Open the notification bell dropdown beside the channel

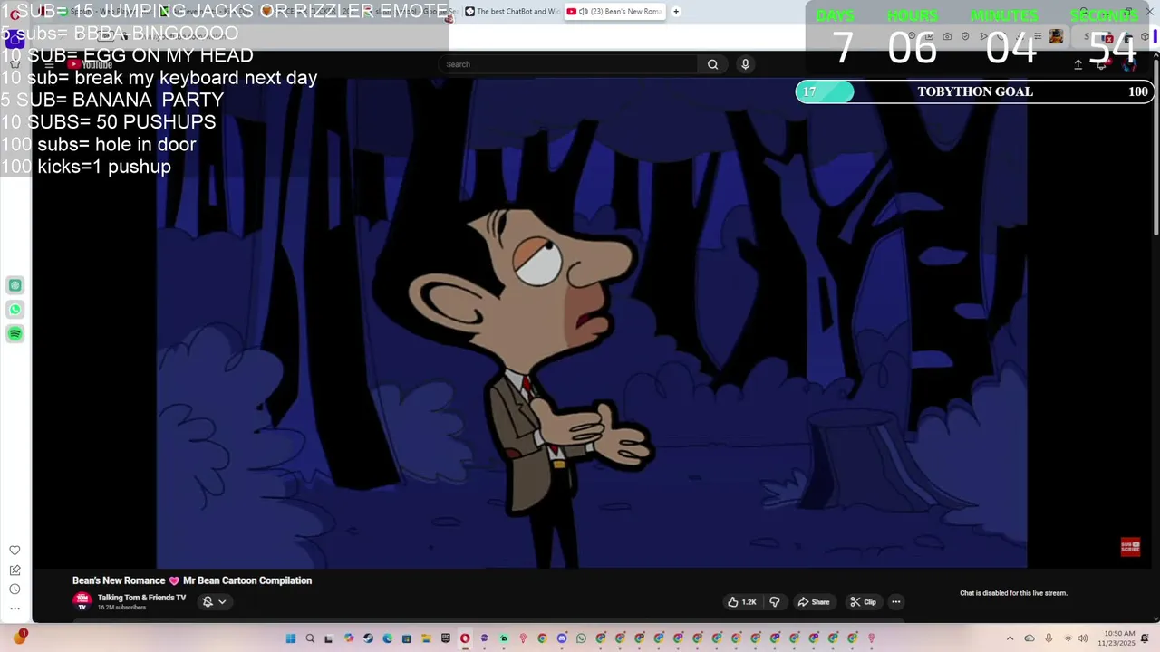click(x=214, y=601)
